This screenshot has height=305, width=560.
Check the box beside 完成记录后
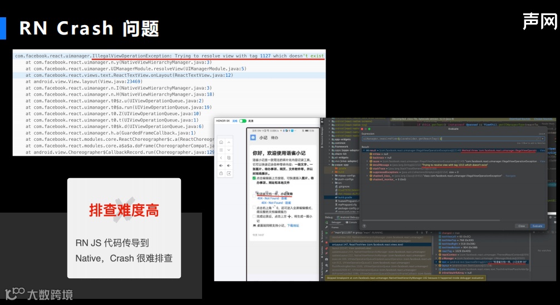tap(254, 217)
